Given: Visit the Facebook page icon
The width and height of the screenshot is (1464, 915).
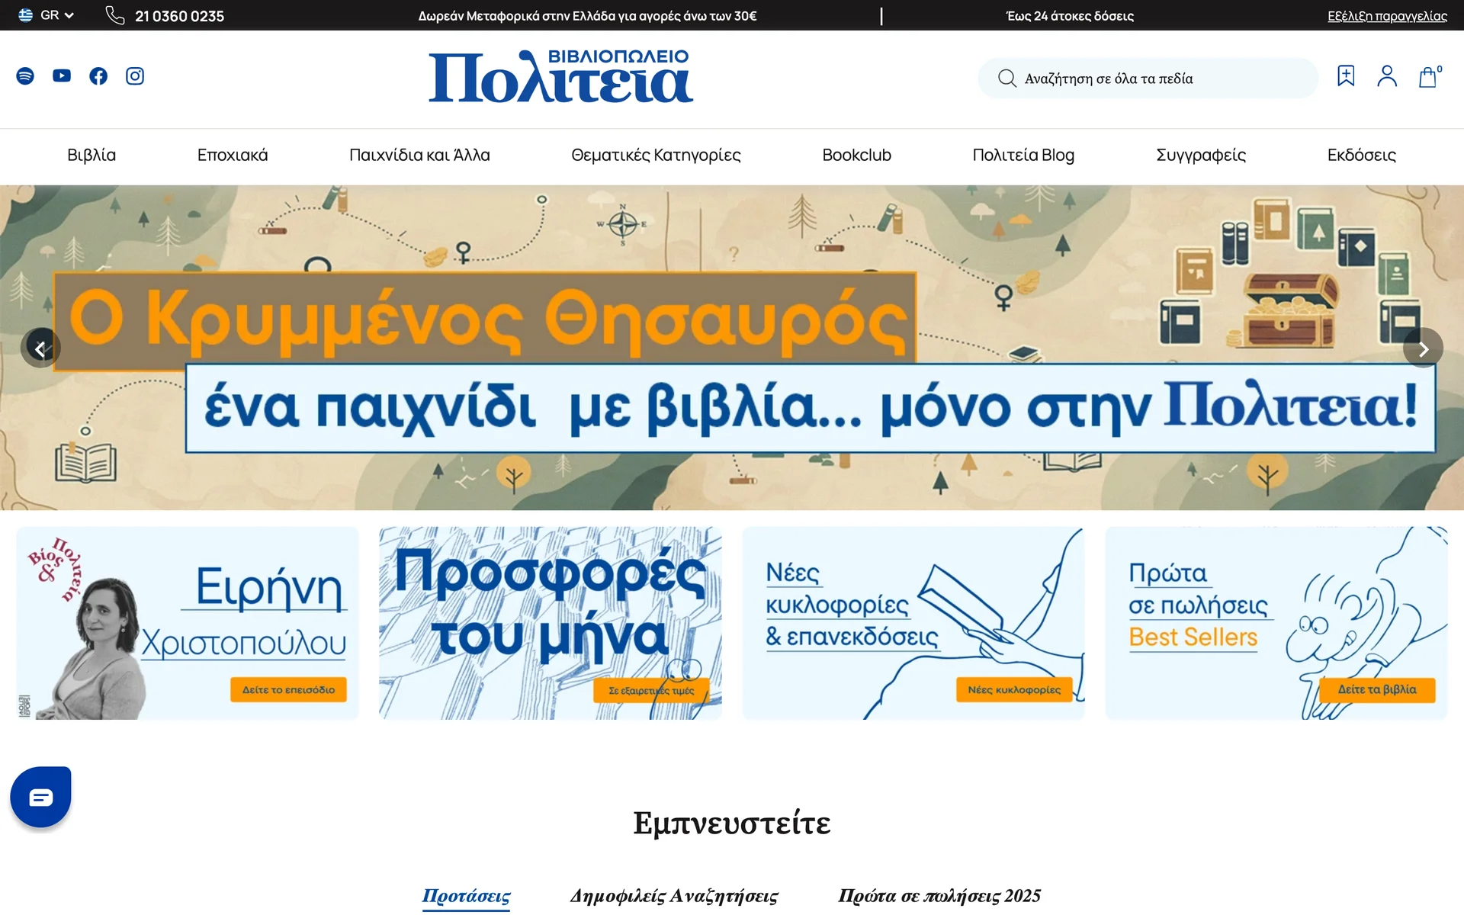Looking at the screenshot, I should pos(98,75).
